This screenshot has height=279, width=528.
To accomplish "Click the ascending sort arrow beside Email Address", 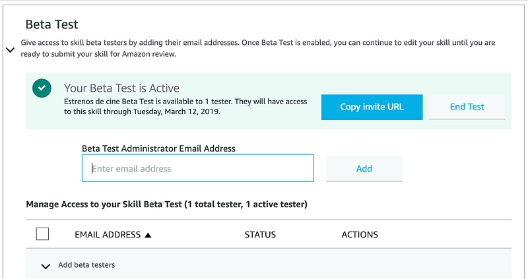I will [x=148, y=235].
